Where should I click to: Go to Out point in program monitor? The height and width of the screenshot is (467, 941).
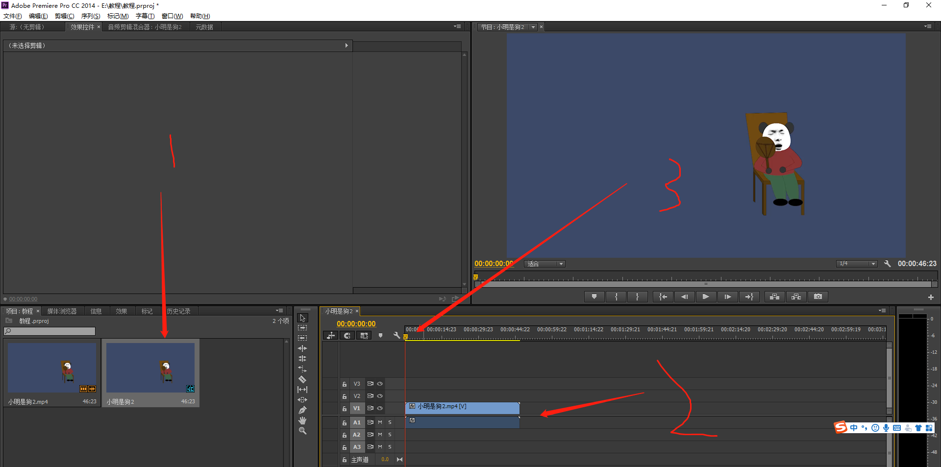749,296
